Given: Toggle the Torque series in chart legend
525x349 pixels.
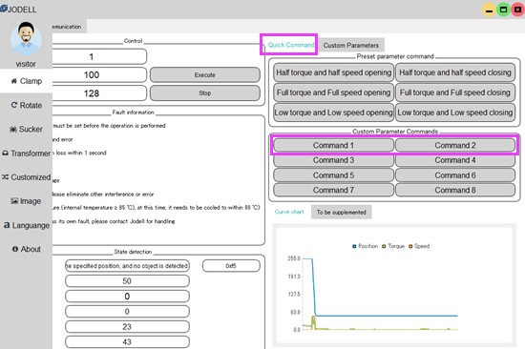Looking at the screenshot, I should point(393,246).
